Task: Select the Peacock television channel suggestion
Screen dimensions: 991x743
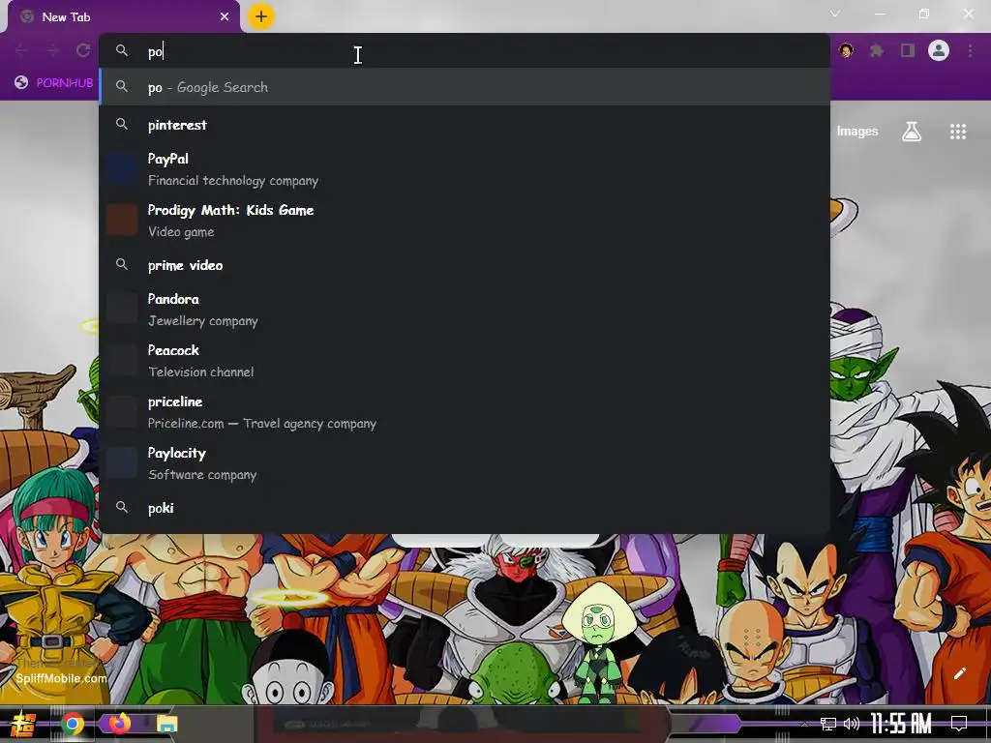Action: [465, 361]
